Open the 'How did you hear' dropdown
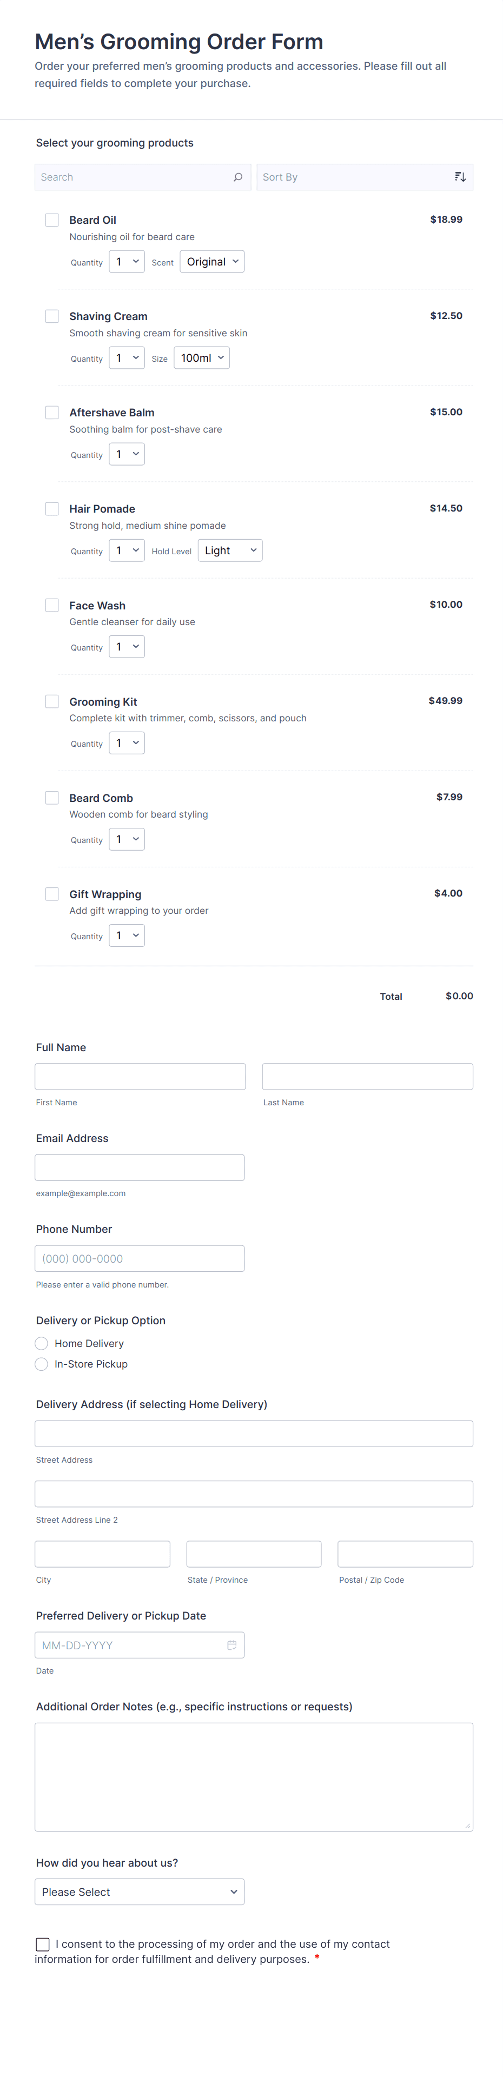 pyautogui.click(x=140, y=1892)
